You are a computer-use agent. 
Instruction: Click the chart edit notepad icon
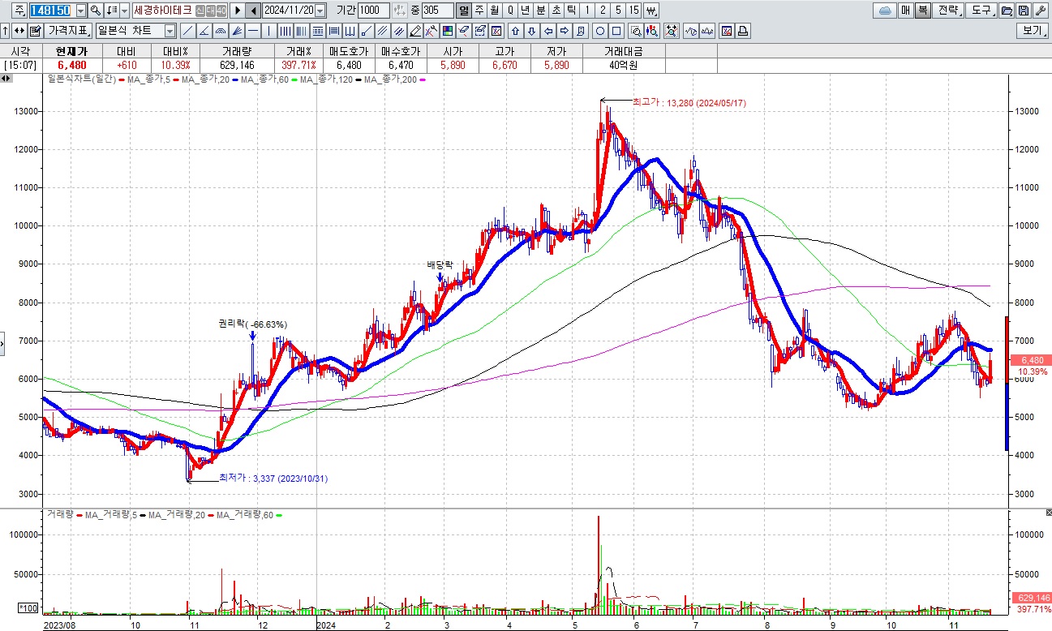coord(35,31)
